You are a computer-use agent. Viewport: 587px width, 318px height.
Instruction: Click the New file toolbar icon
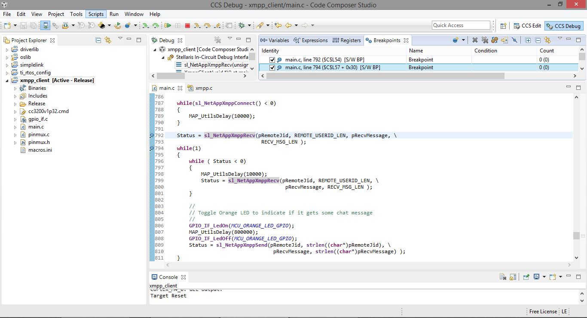[x=7, y=26]
